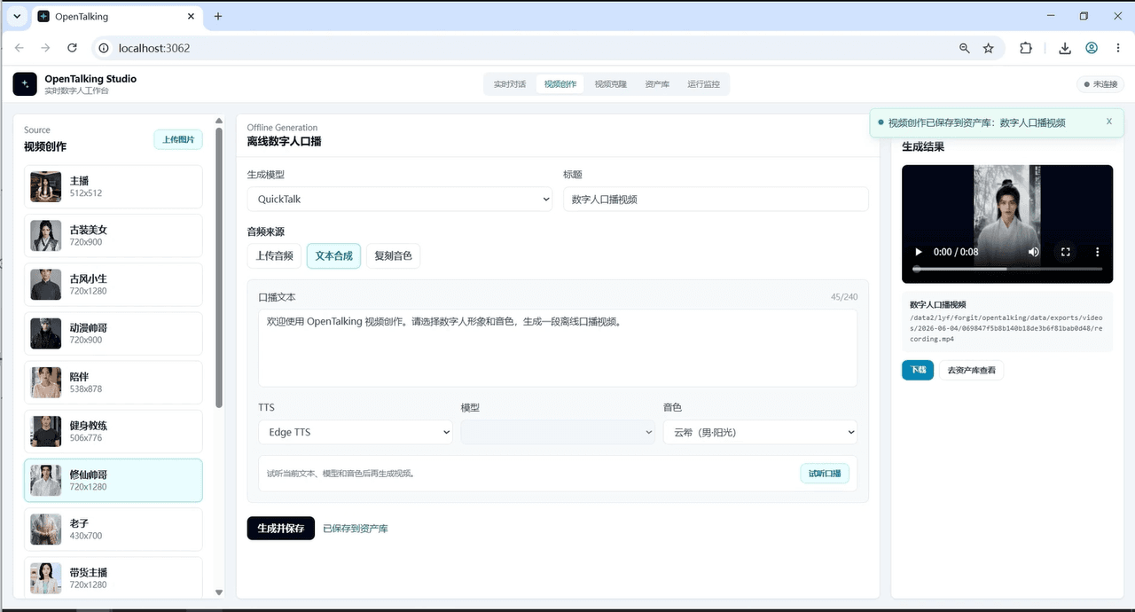Open a new browser tab
The height and width of the screenshot is (612, 1135).
218,16
